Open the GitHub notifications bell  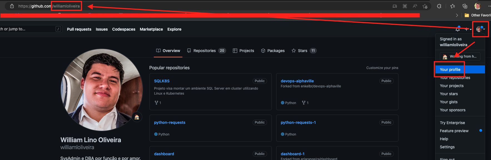[458, 29]
